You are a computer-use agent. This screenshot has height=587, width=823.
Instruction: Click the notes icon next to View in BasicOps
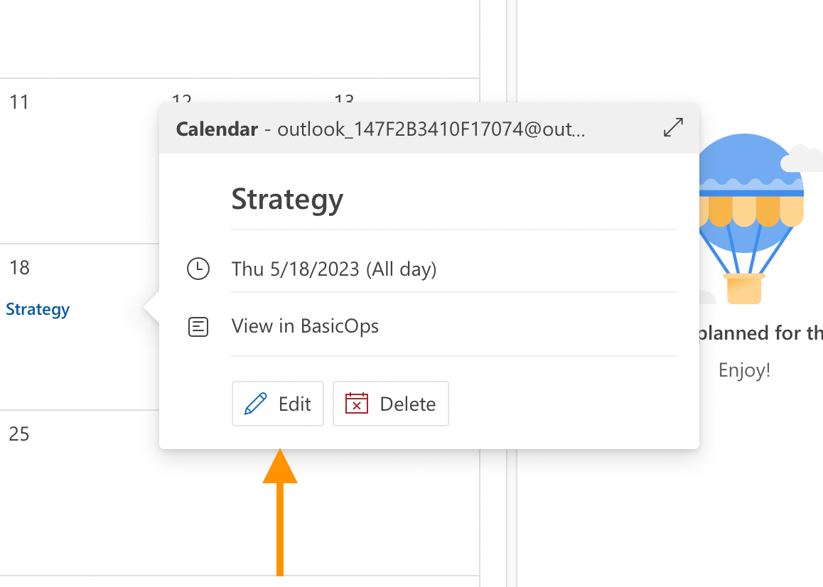click(198, 326)
